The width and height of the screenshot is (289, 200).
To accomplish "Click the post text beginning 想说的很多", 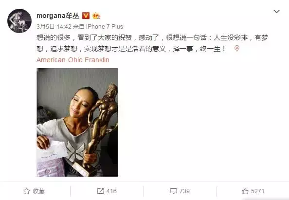I will click(152, 43).
